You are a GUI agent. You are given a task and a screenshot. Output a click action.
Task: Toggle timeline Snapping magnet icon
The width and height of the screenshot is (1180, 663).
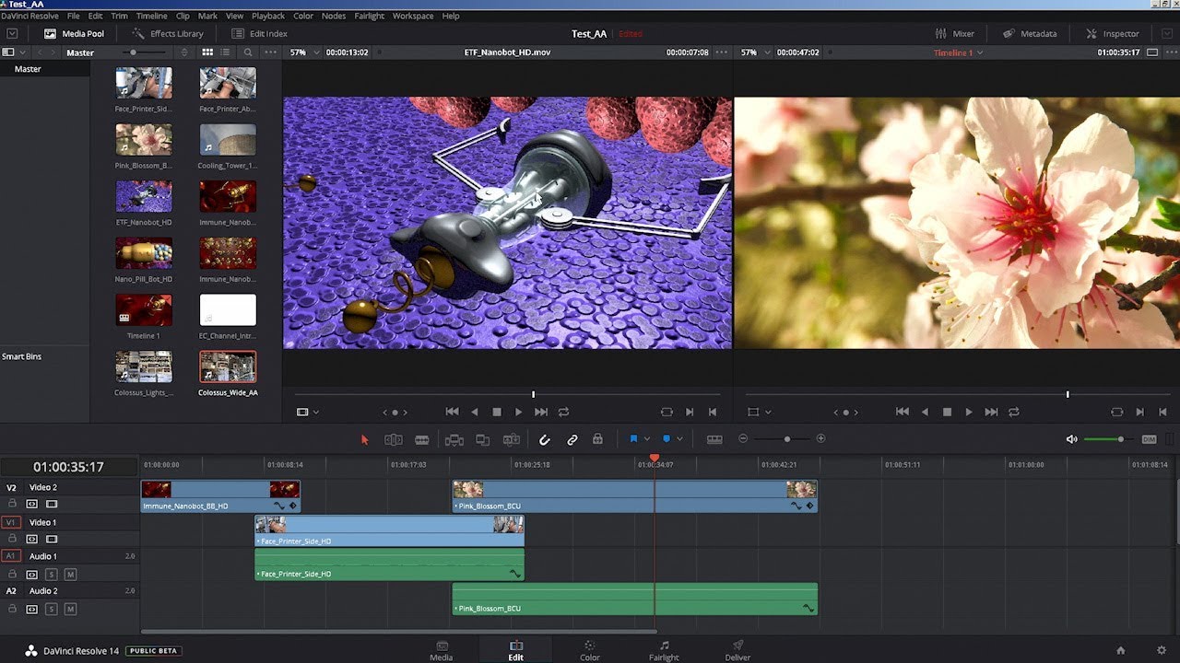(545, 440)
